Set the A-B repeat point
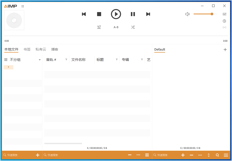The width and height of the screenshot is (232, 161). click(x=116, y=27)
